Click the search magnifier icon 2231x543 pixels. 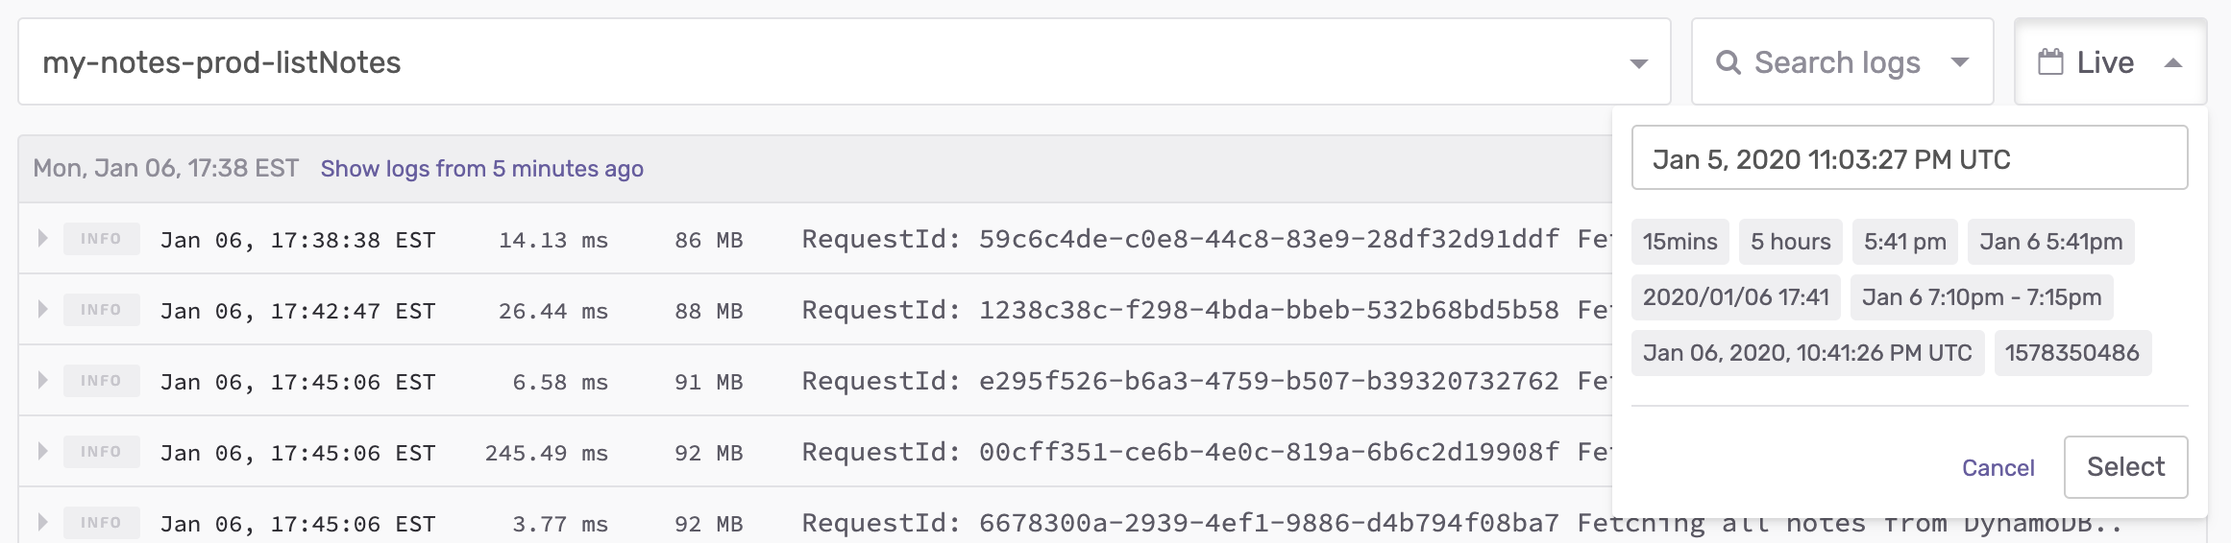pyautogui.click(x=1728, y=62)
